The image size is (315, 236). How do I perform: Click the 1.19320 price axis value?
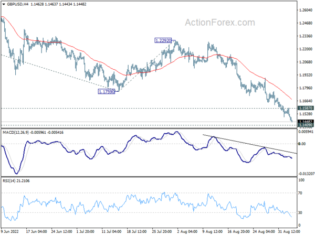pyautogui.click(x=306, y=75)
